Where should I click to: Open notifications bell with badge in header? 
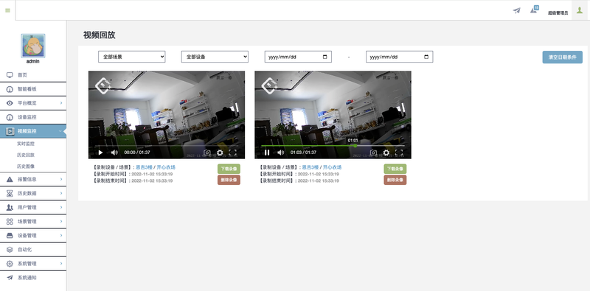[x=534, y=10]
